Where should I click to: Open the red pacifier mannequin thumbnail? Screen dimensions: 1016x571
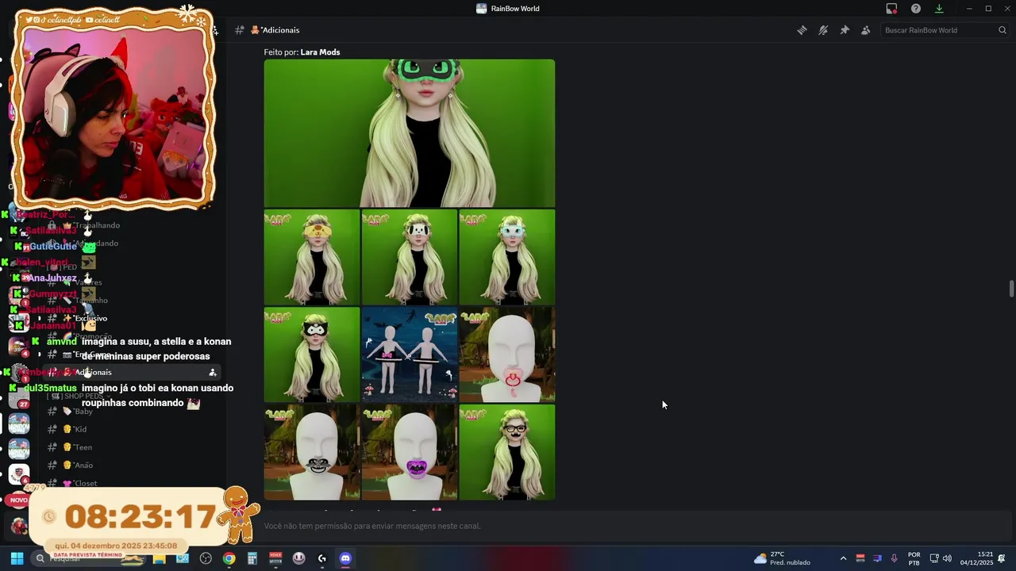click(x=507, y=354)
